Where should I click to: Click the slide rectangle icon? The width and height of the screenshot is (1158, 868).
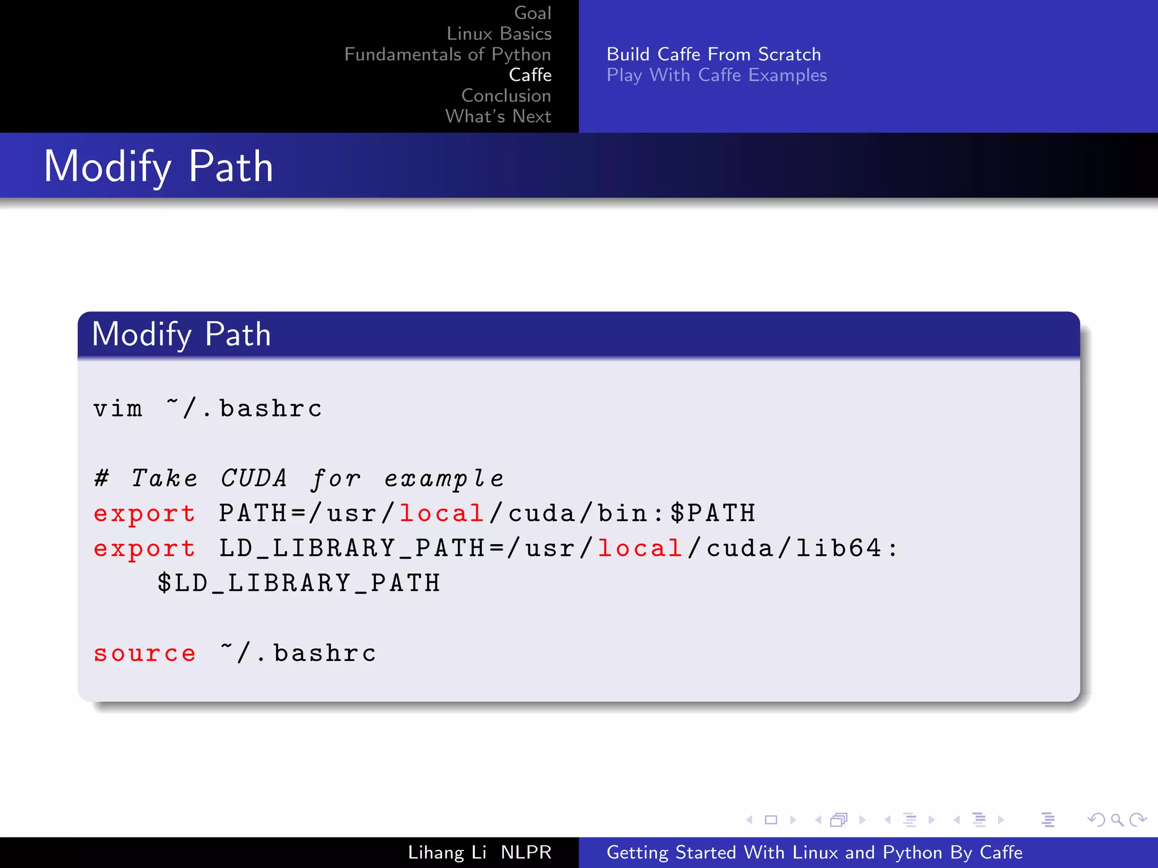(771, 819)
